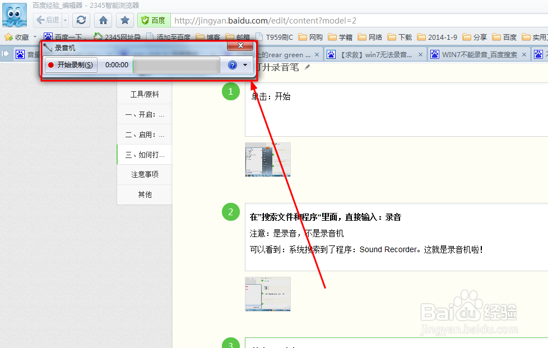Start recording with 开始录制(S)
The image size is (548, 348).
[x=71, y=65]
